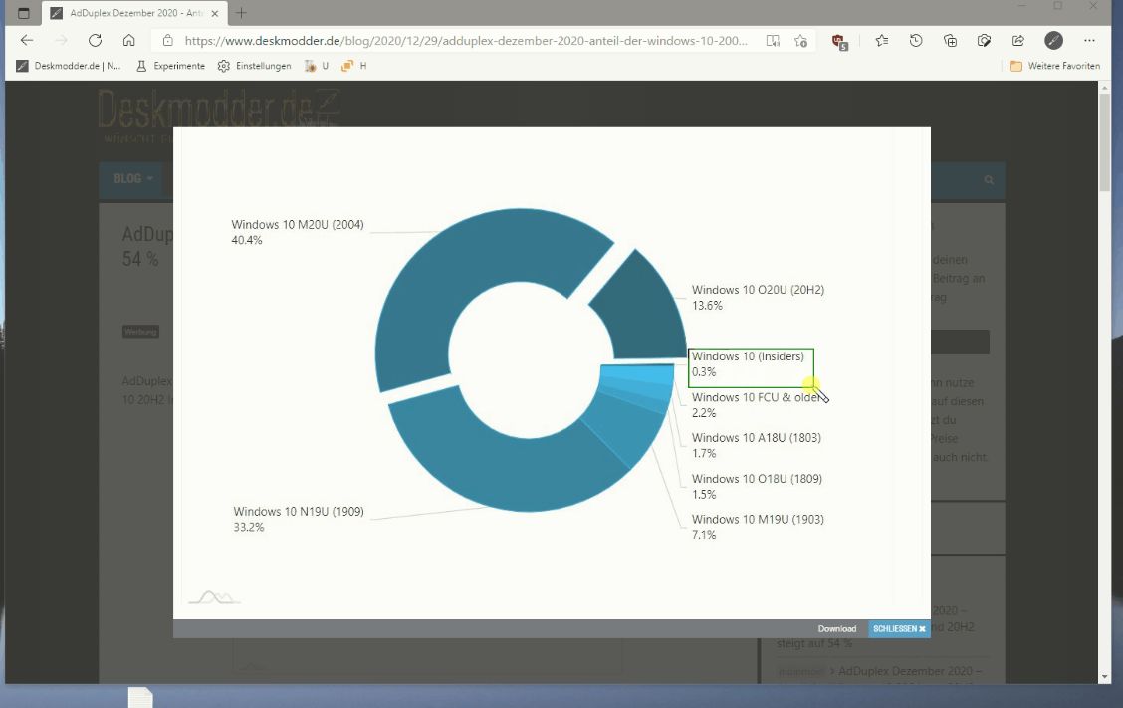Image resolution: width=1123 pixels, height=708 pixels.
Task: Close the lightbox with SCHLIESSEN
Action: pyautogui.click(x=900, y=629)
